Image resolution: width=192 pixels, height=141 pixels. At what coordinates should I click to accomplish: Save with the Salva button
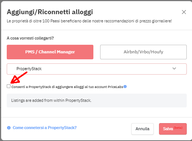click(173, 129)
